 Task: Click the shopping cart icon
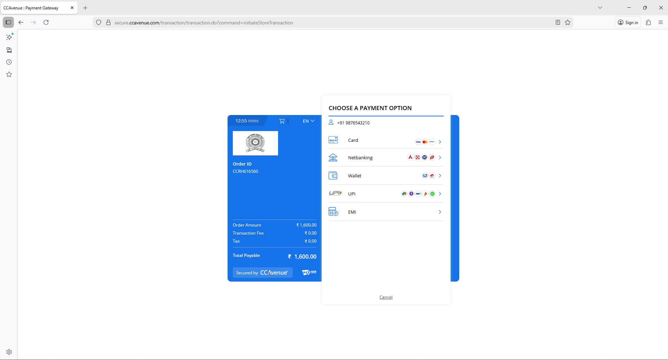[x=282, y=121]
